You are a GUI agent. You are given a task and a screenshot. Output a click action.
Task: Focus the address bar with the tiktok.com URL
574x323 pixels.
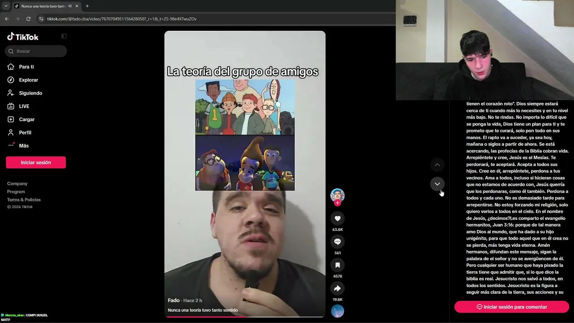(x=215, y=19)
